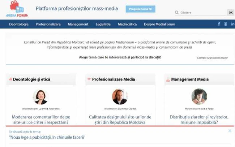Image resolution: width=235 pixels, height=147 pixels.
Task: Open topic Calitatea designului site-urilor de știri
Action: tap(120, 120)
